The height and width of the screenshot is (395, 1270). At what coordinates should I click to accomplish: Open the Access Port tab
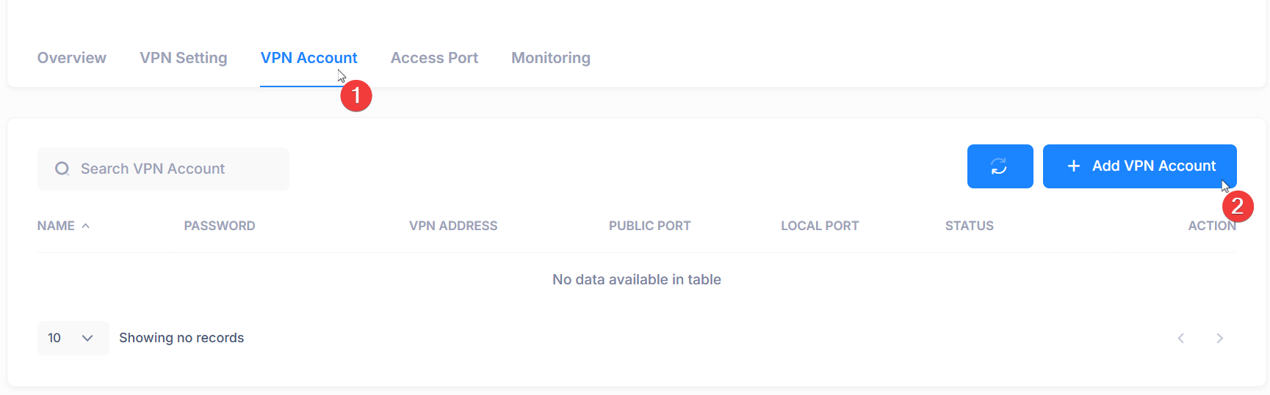click(x=434, y=58)
